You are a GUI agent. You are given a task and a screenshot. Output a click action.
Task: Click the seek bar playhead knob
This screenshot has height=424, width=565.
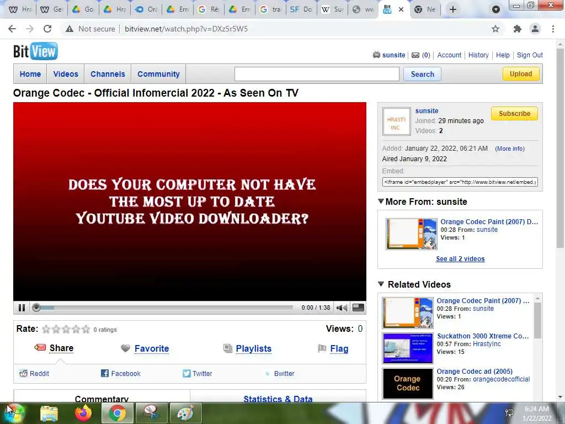36,308
